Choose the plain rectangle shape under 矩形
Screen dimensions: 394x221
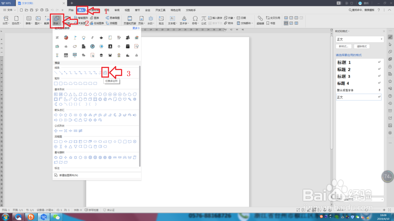56,83
